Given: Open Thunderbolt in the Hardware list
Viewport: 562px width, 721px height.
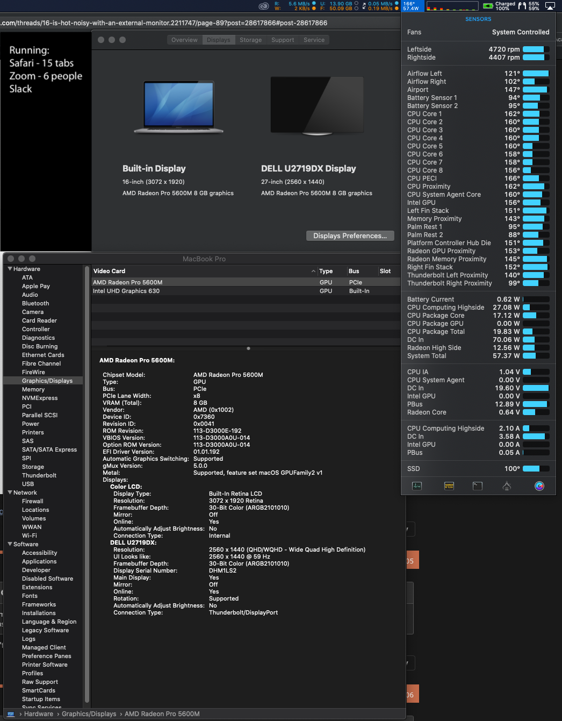Looking at the screenshot, I should (39, 475).
